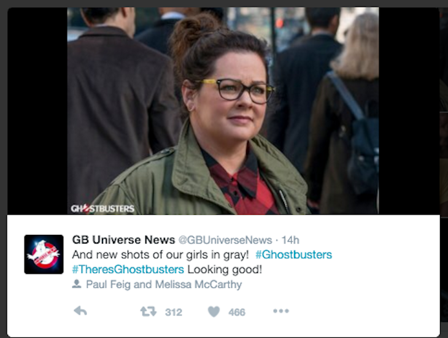
Task: View the 312 retweets count
Action: point(174,312)
